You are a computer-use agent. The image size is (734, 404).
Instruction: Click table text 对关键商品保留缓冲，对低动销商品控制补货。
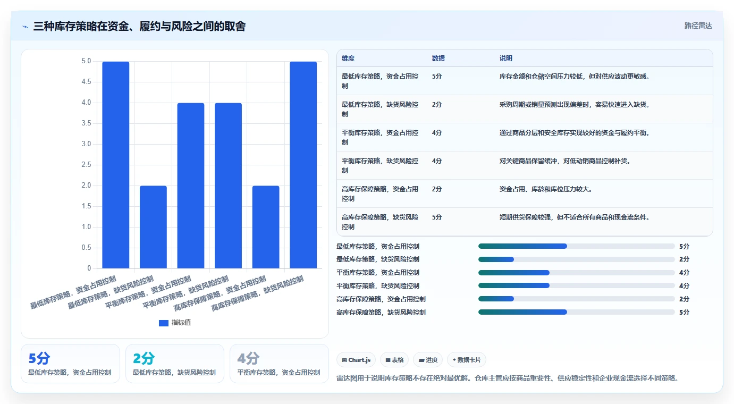566,161
